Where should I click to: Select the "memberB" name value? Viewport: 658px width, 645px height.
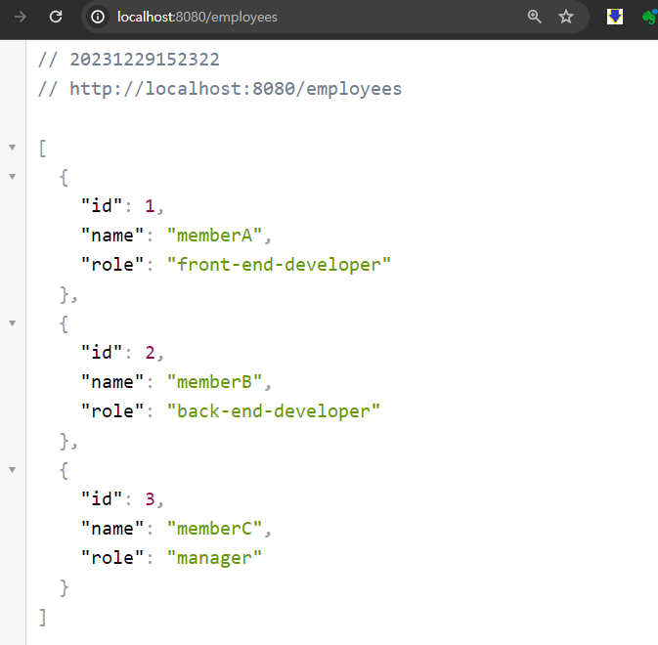214,382
